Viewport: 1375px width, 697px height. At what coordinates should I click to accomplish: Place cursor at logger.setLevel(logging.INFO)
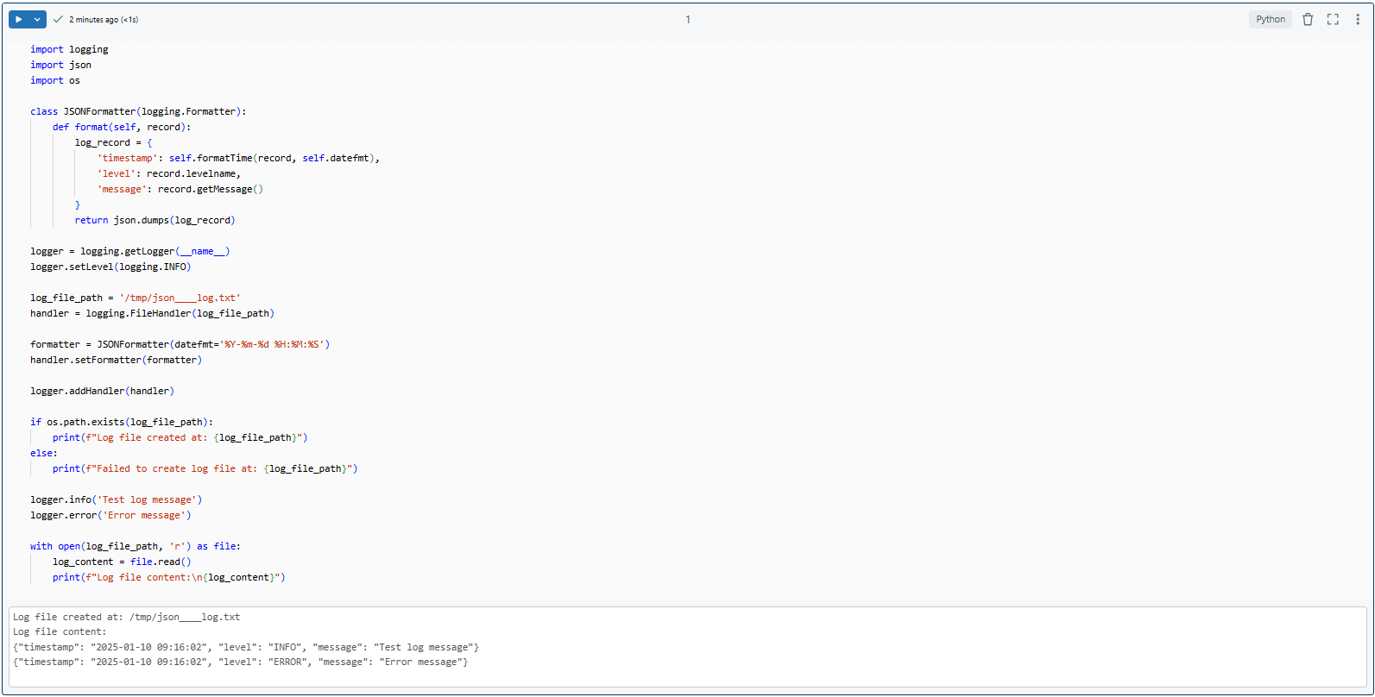[110, 267]
